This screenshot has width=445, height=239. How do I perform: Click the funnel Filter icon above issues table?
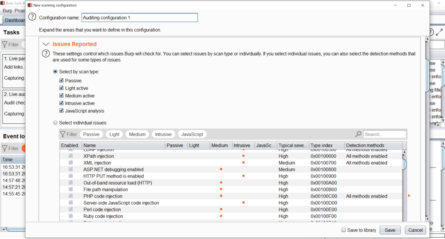click(63, 134)
